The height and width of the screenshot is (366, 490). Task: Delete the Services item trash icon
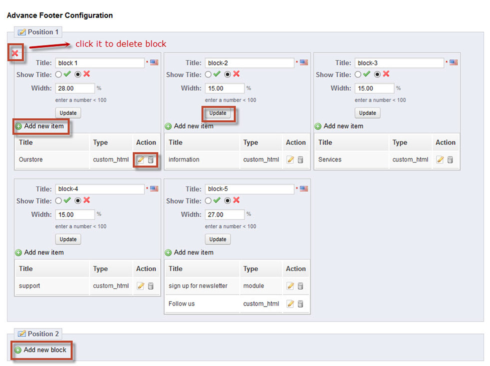tap(450, 159)
